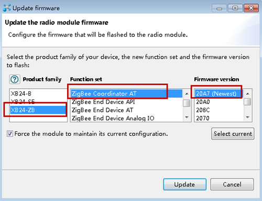This screenshot has width=262, height=201.
Task: Click the XCTU app icon in title bar
Action: point(7,8)
